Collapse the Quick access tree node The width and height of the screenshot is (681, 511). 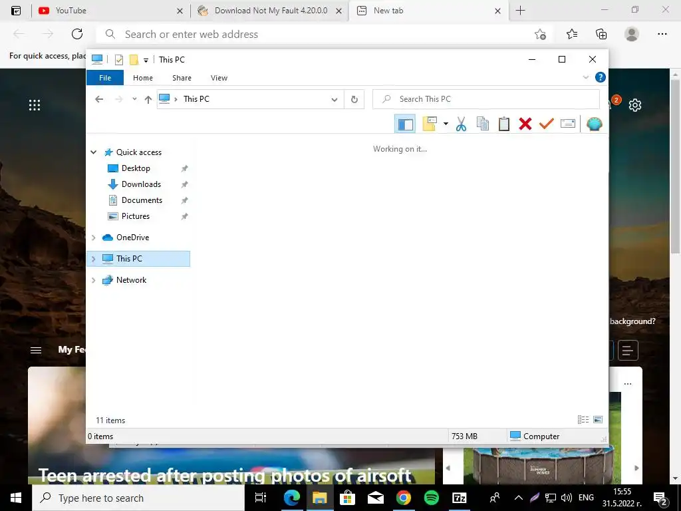point(93,152)
